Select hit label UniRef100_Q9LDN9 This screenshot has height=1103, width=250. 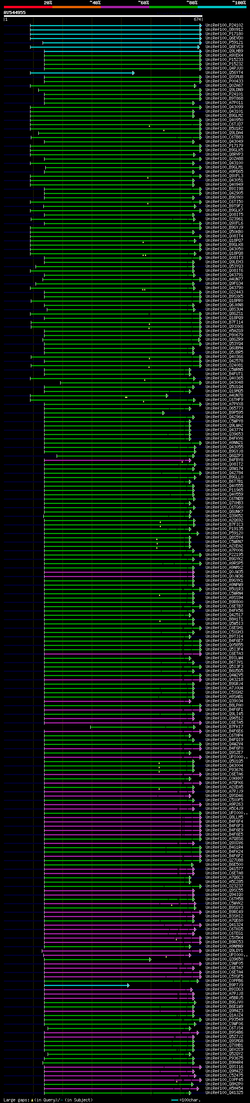[x=224, y=90]
